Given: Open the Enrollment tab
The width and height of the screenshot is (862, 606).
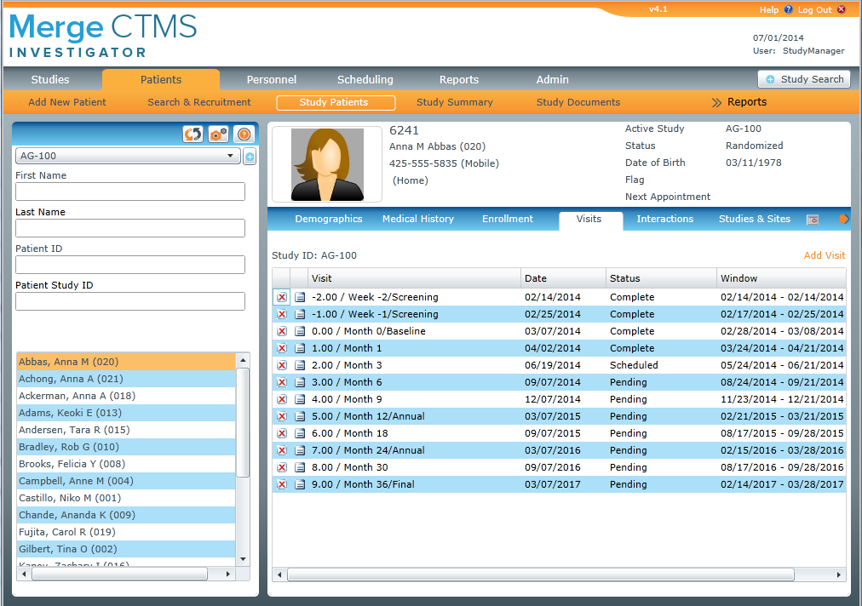Looking at the screenshot, I should click(508, 219).
